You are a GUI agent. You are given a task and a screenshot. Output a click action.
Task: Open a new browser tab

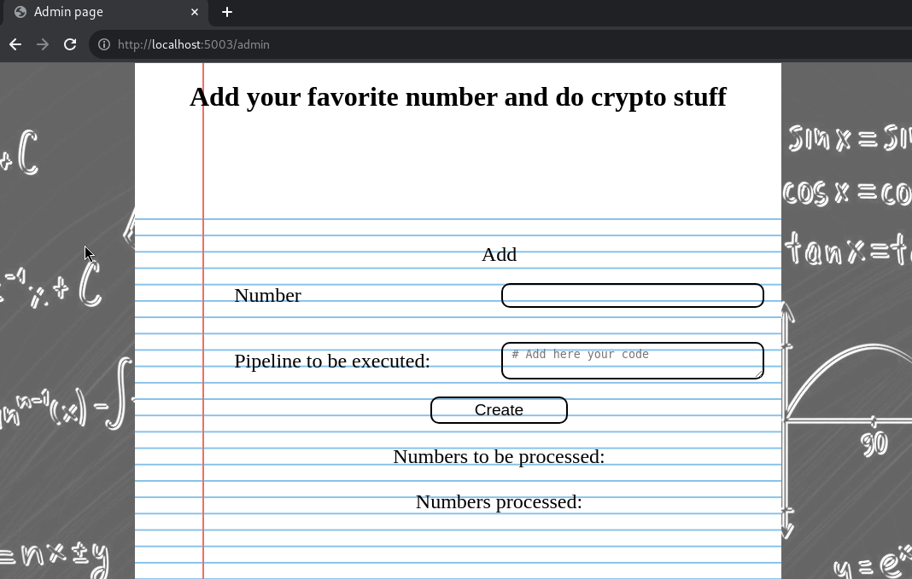[227, 12]
